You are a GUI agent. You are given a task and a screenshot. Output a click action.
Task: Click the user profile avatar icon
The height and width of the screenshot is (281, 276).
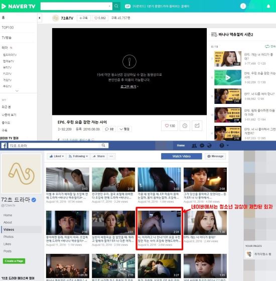(x=243, y=6)
